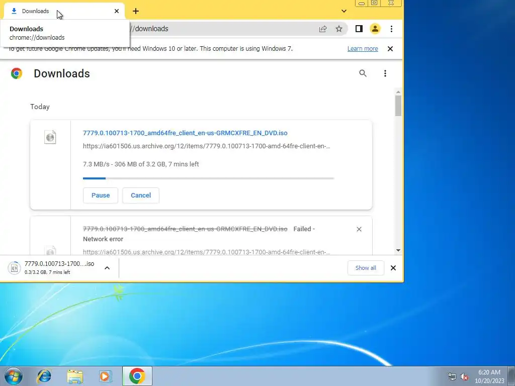The width and height of the screenshot is (515, 386).
Task: Open the Chrome profile avatar
Action: (375, 29)
